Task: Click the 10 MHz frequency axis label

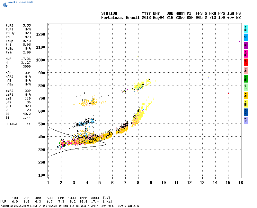Action: coord(164,183)
